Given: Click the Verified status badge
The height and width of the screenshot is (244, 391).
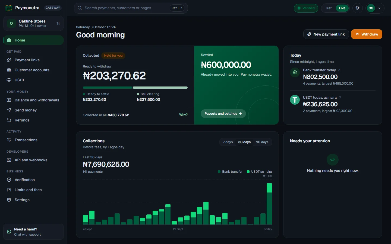Looking at the screenshot, I should coord(306,8).
